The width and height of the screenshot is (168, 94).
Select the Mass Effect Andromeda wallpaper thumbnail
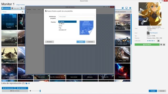(x=58, y=77)
